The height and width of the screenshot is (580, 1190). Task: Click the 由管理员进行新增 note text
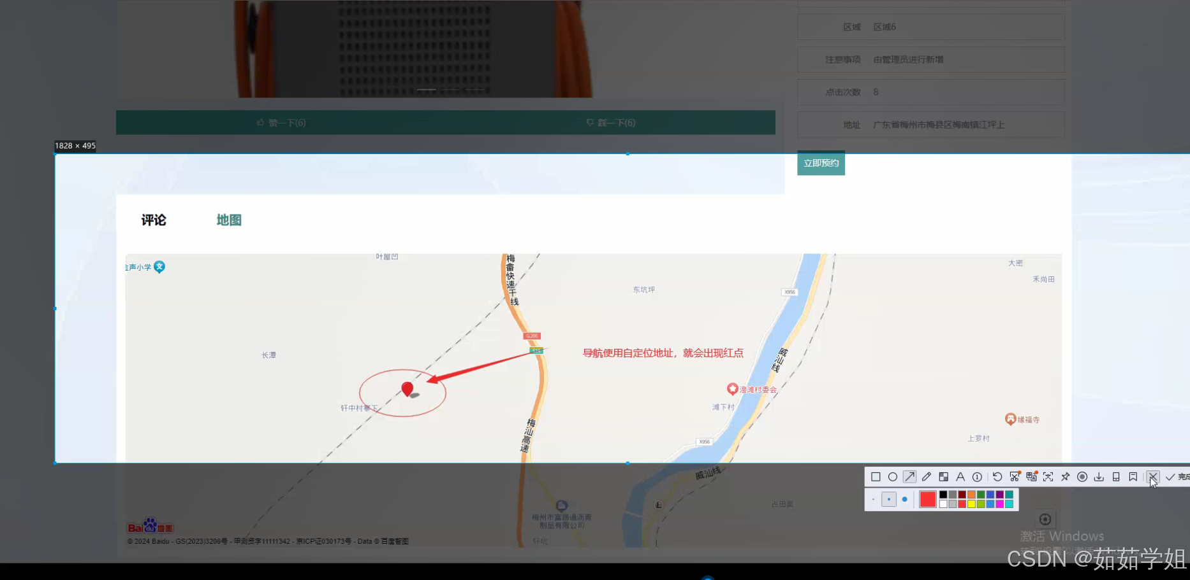click(x=908, y=59)
